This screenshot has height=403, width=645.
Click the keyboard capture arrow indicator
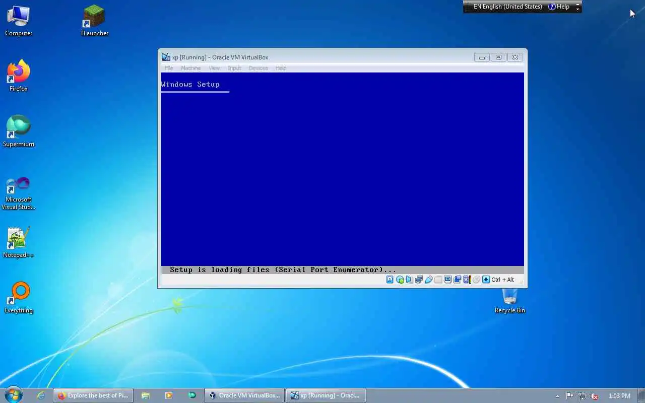[x=486, y=280]
